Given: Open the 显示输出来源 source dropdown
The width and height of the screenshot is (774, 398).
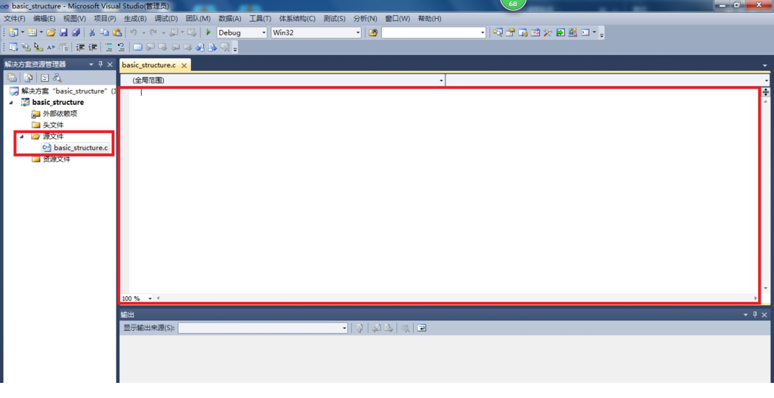Looking at the screenshot, I should (344, 328).
